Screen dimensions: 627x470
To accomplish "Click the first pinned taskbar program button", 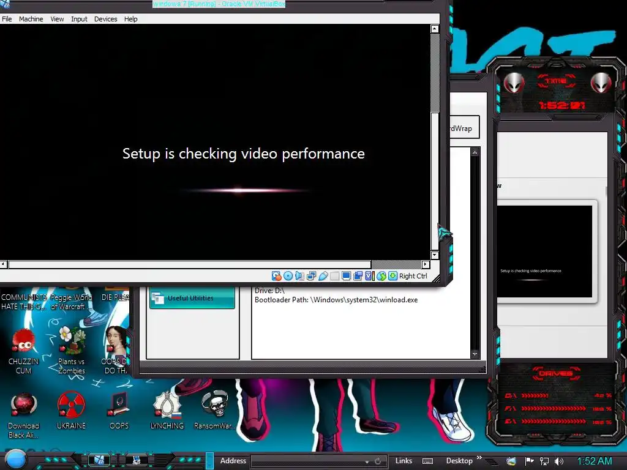I will (99, 460).
